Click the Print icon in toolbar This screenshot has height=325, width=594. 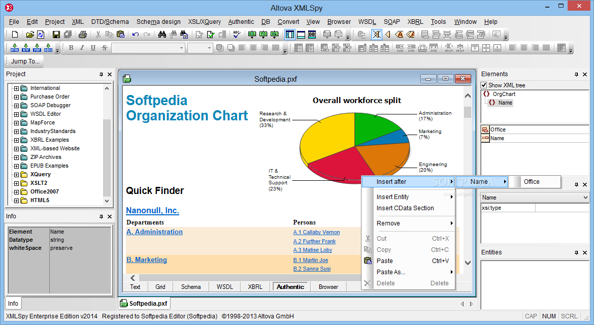(83, 35)
